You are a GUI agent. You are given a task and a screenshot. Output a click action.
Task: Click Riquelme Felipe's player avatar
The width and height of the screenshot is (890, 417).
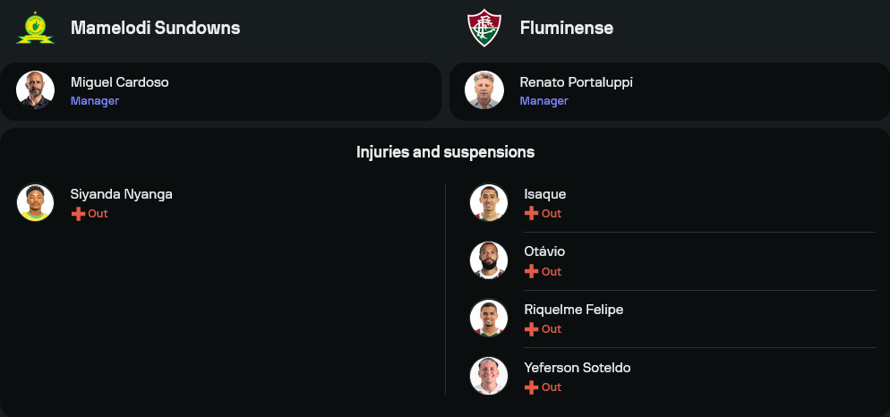(489, 319)
